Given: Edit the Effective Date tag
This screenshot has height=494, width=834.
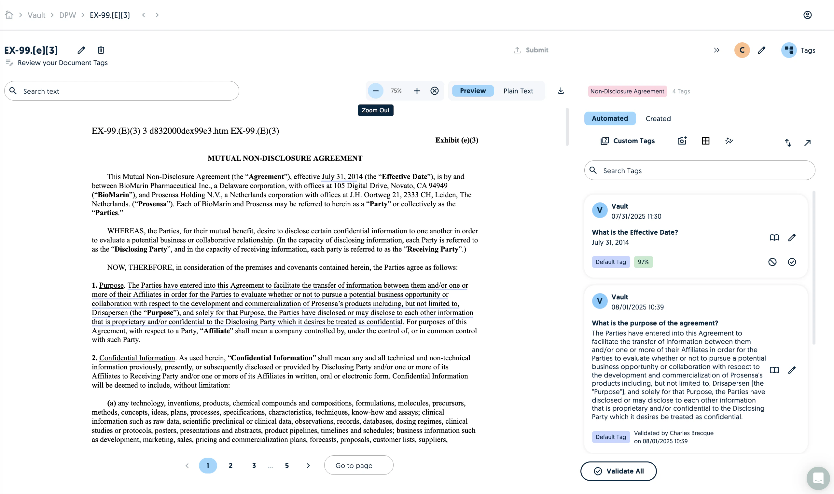Looking at the screenshot, I should (x=792, y=237).
